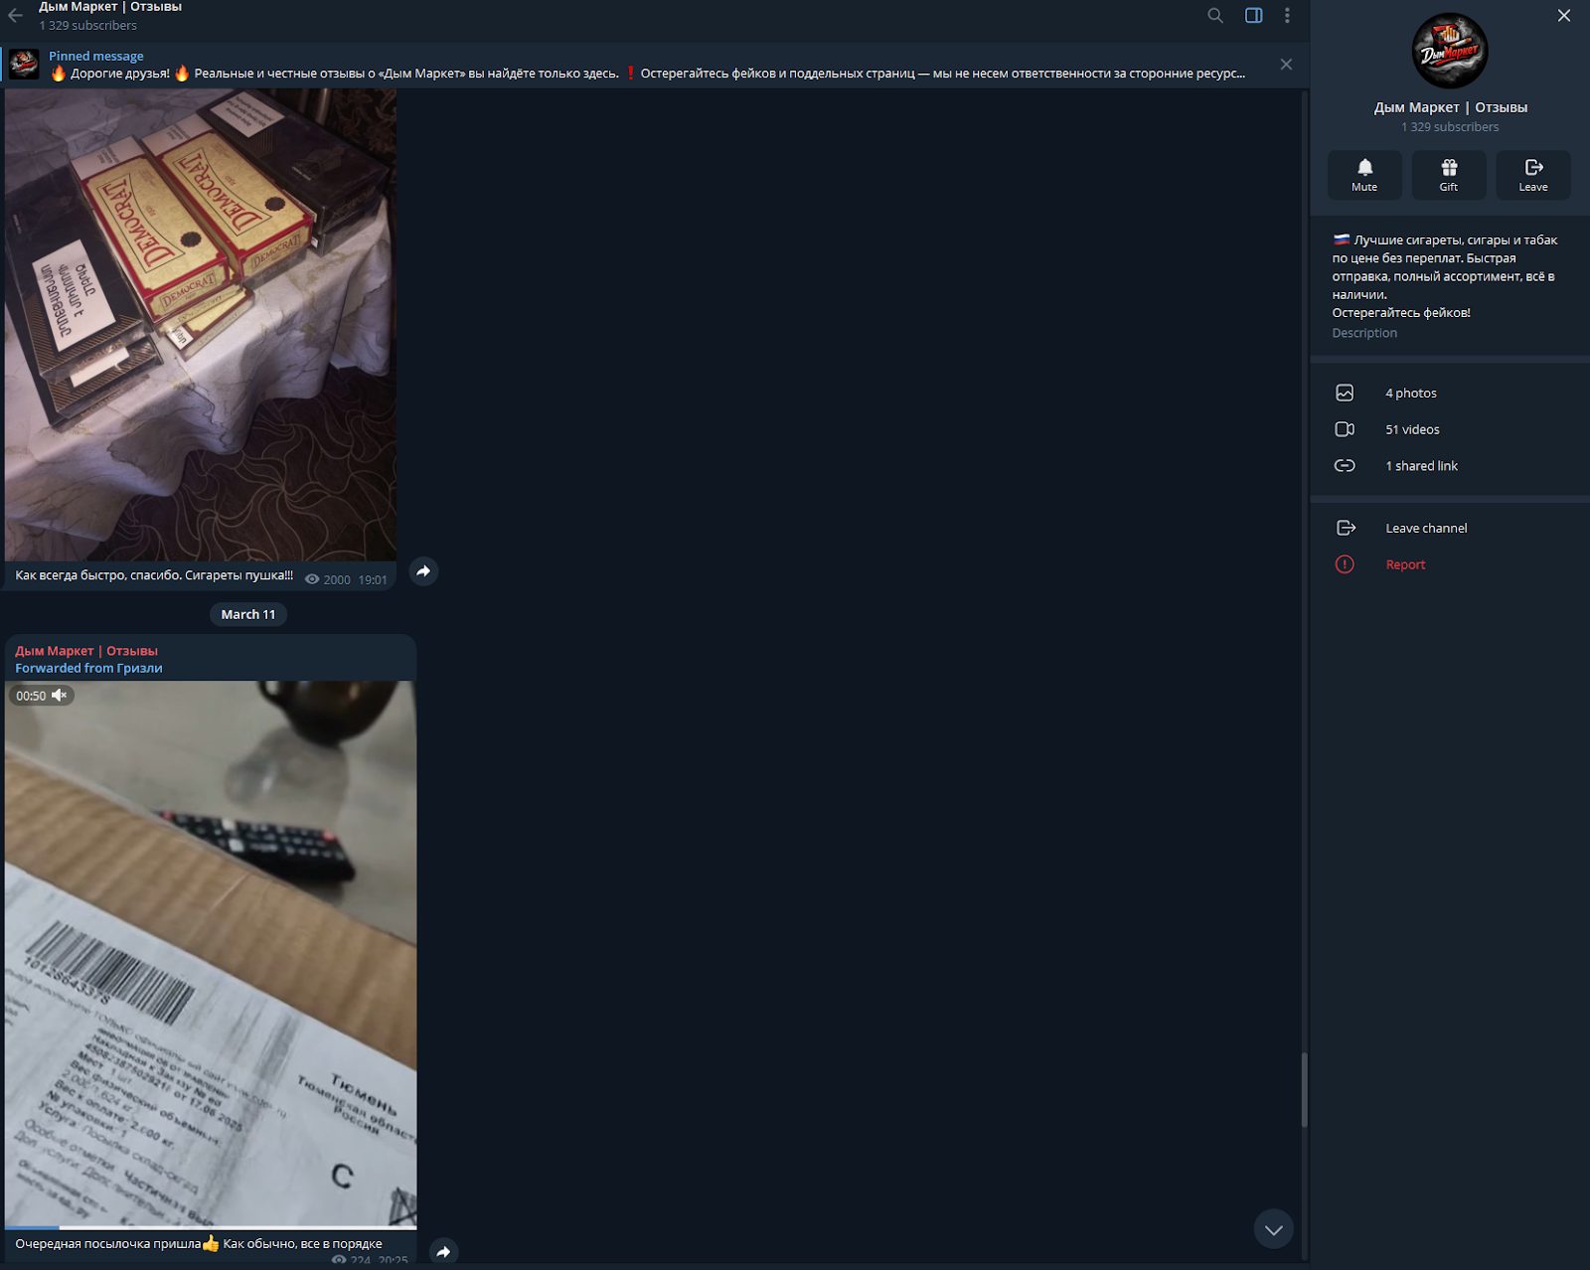Image resolution: width=1590 pixels, height=1270 pixels.
Task: Report this channel
Action: [1404, 564]
